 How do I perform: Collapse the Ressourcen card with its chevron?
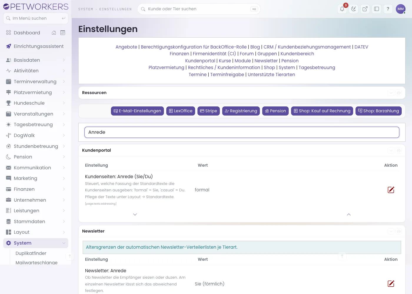point(391,93)
